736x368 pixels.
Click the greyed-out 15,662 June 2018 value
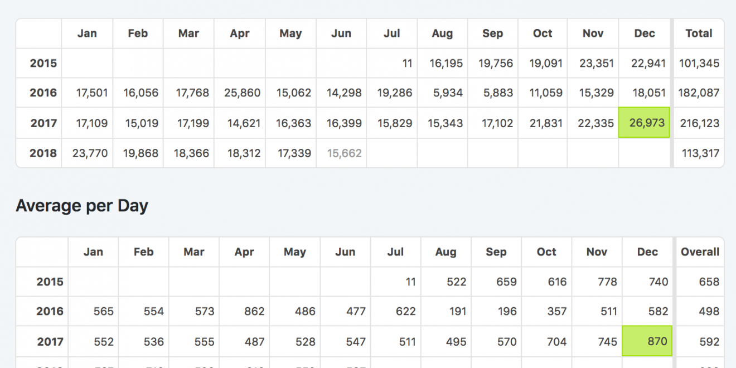(344, 153)
